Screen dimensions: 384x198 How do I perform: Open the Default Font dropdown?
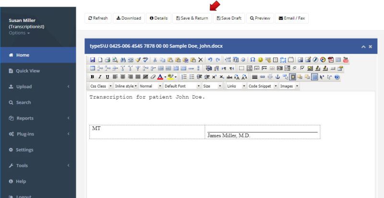point(181,86)
